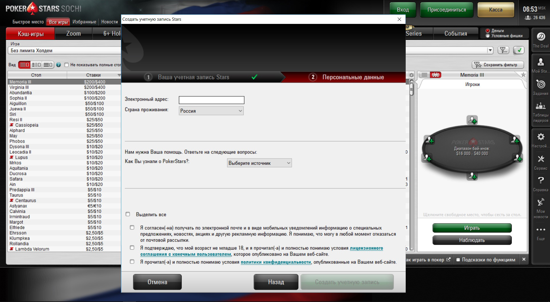The width and height of the screenshot is (550, 302).
Task: Switch to the Zoom tab
Action: [73, 34]
